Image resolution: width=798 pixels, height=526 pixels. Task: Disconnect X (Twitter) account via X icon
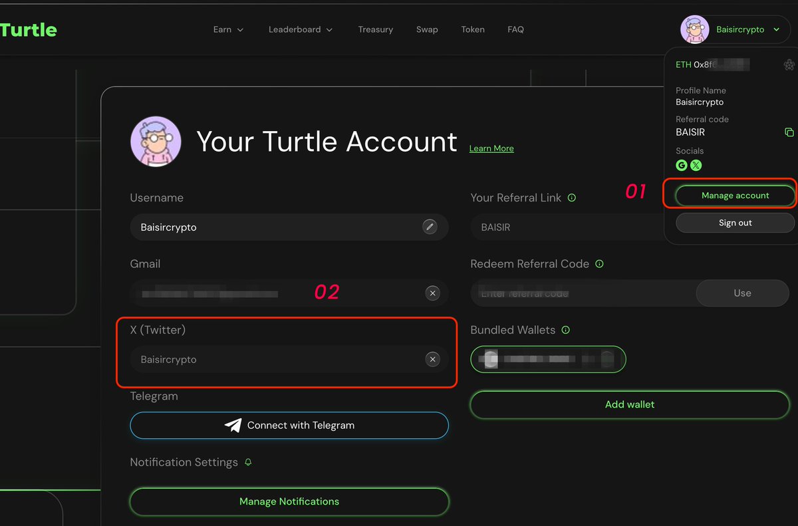pos(432,360)
